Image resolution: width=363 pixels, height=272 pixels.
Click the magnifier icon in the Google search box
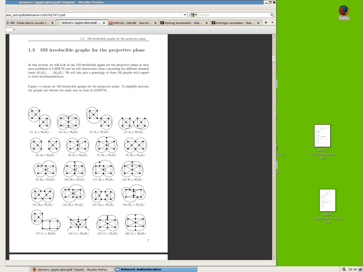(272, 15)
